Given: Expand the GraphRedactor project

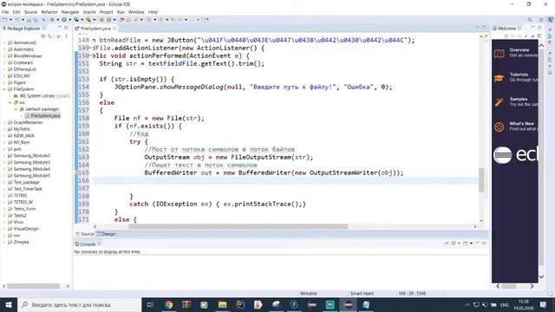Looking at the screenshot, I should (x=4, y=122).
